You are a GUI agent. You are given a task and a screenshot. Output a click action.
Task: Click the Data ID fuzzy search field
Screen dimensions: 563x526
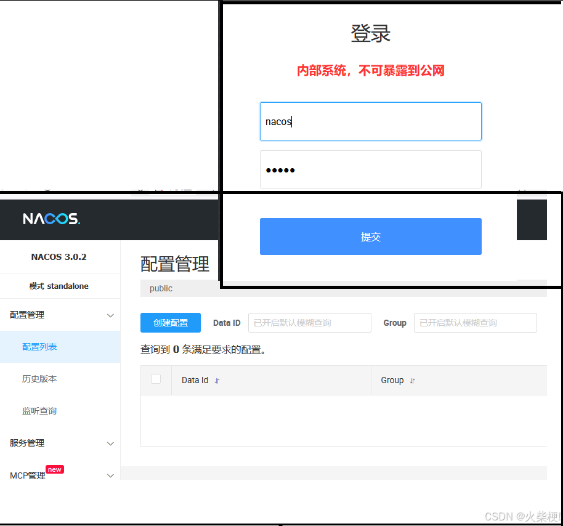pos(309,322)
